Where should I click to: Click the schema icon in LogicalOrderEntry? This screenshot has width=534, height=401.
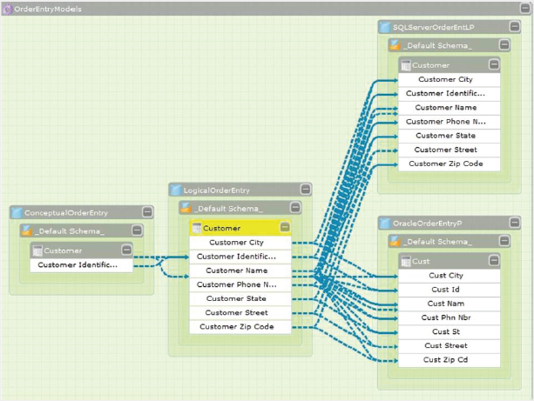(x=186, y=208)
